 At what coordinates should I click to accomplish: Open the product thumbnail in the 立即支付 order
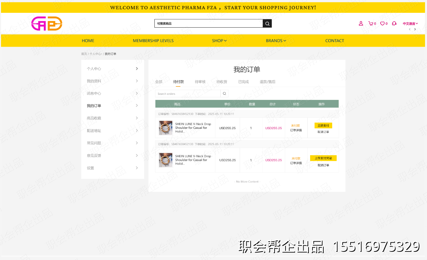tap(166, 128)
